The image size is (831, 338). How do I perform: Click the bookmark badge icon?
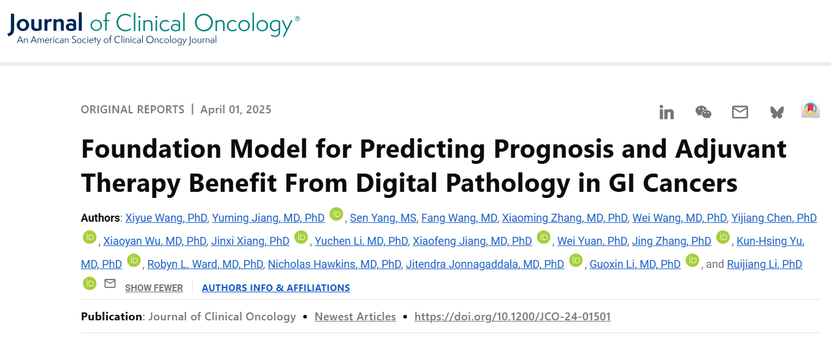pyautogui.click(x=810, y=109)
